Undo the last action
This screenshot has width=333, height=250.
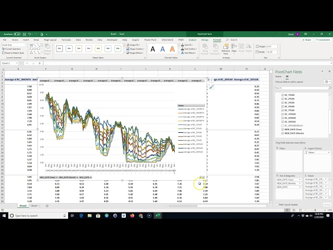30,34
